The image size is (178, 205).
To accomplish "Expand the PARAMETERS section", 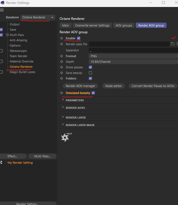I will pos(63,100).
